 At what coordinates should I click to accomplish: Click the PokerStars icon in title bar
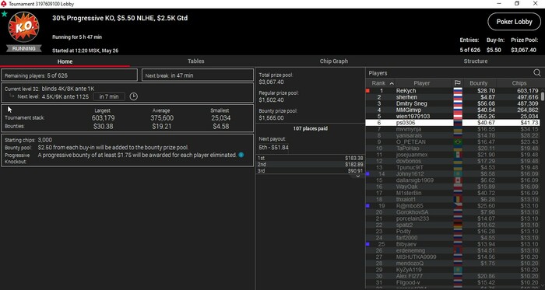4,4
